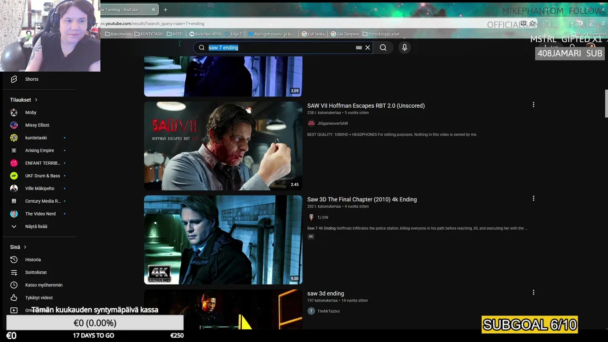Open the Arising Empire channel

[39, 151]
